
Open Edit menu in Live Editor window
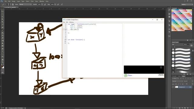pos(67,22)
